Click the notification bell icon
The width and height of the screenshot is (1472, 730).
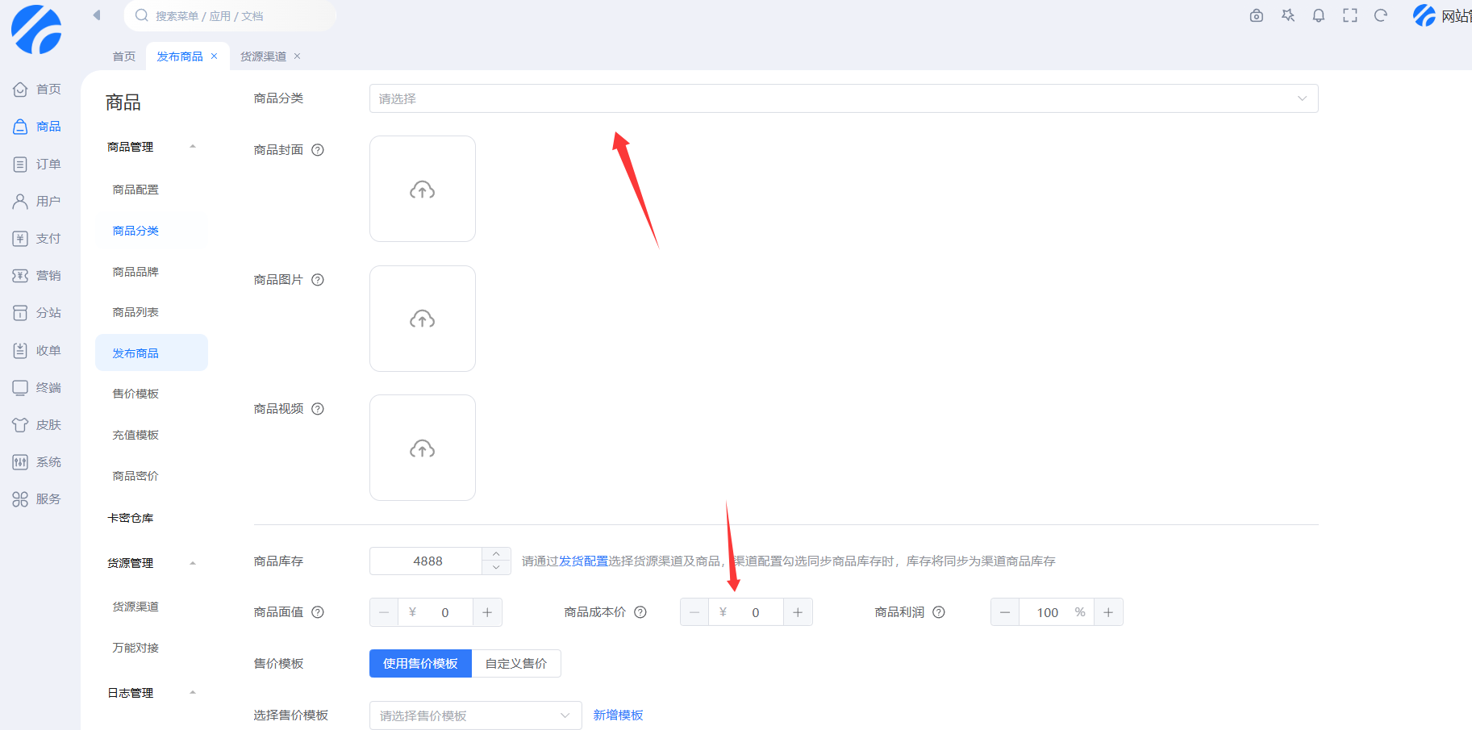pos(1319,15)
